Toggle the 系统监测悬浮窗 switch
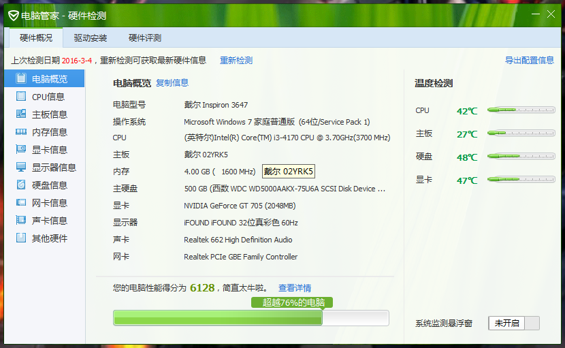 click(514, 323)
